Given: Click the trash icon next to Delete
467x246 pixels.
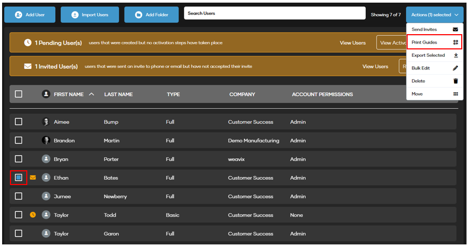Looking at the screenshot, I should [x=455, y=81].
